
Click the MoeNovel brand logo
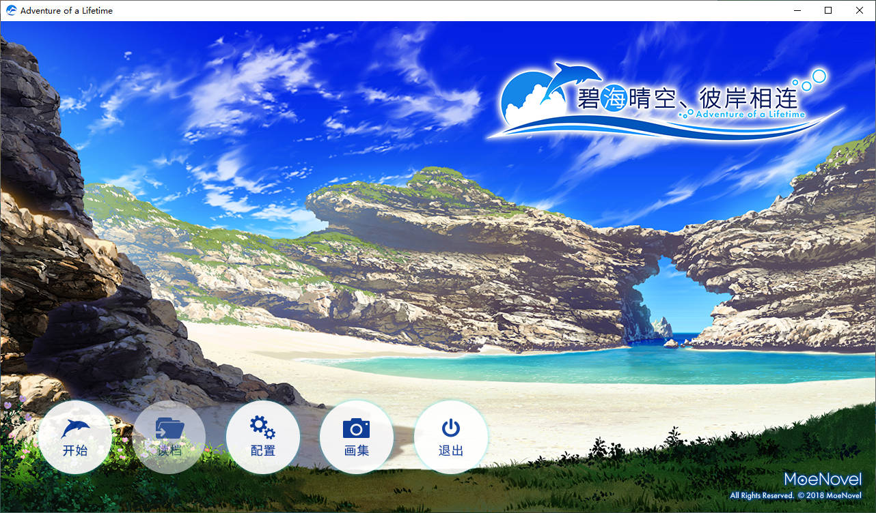(x=822, y=479)
